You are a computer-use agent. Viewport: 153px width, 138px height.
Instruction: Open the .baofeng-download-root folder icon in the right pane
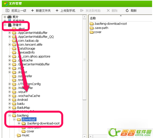pos(92,24)
